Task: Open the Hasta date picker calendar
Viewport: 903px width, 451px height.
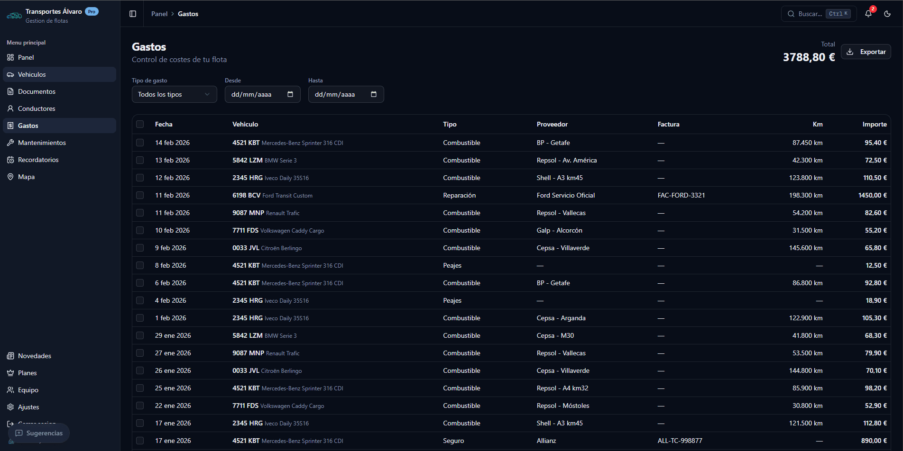Action: click(374, 94)
